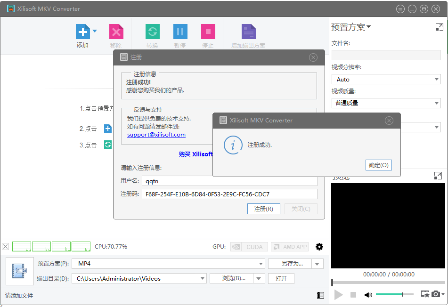The height and width of the screenshot is (307, 448).
Task: Toggle CUDA GPU acceleration
Action: click(x=249, y=247)
